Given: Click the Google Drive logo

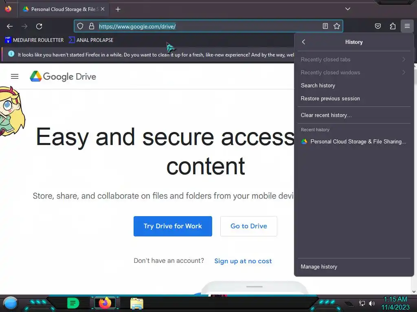Looking at the screenshot, I should (x=63, y=76).
